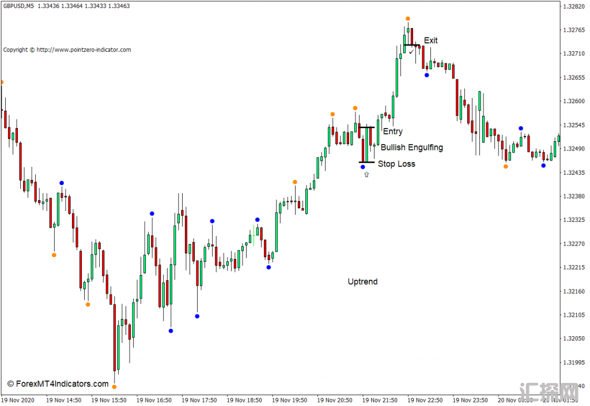Select the orange dot above the chart's highest candle
590x406 pixels.
click(x=408, y=18)
